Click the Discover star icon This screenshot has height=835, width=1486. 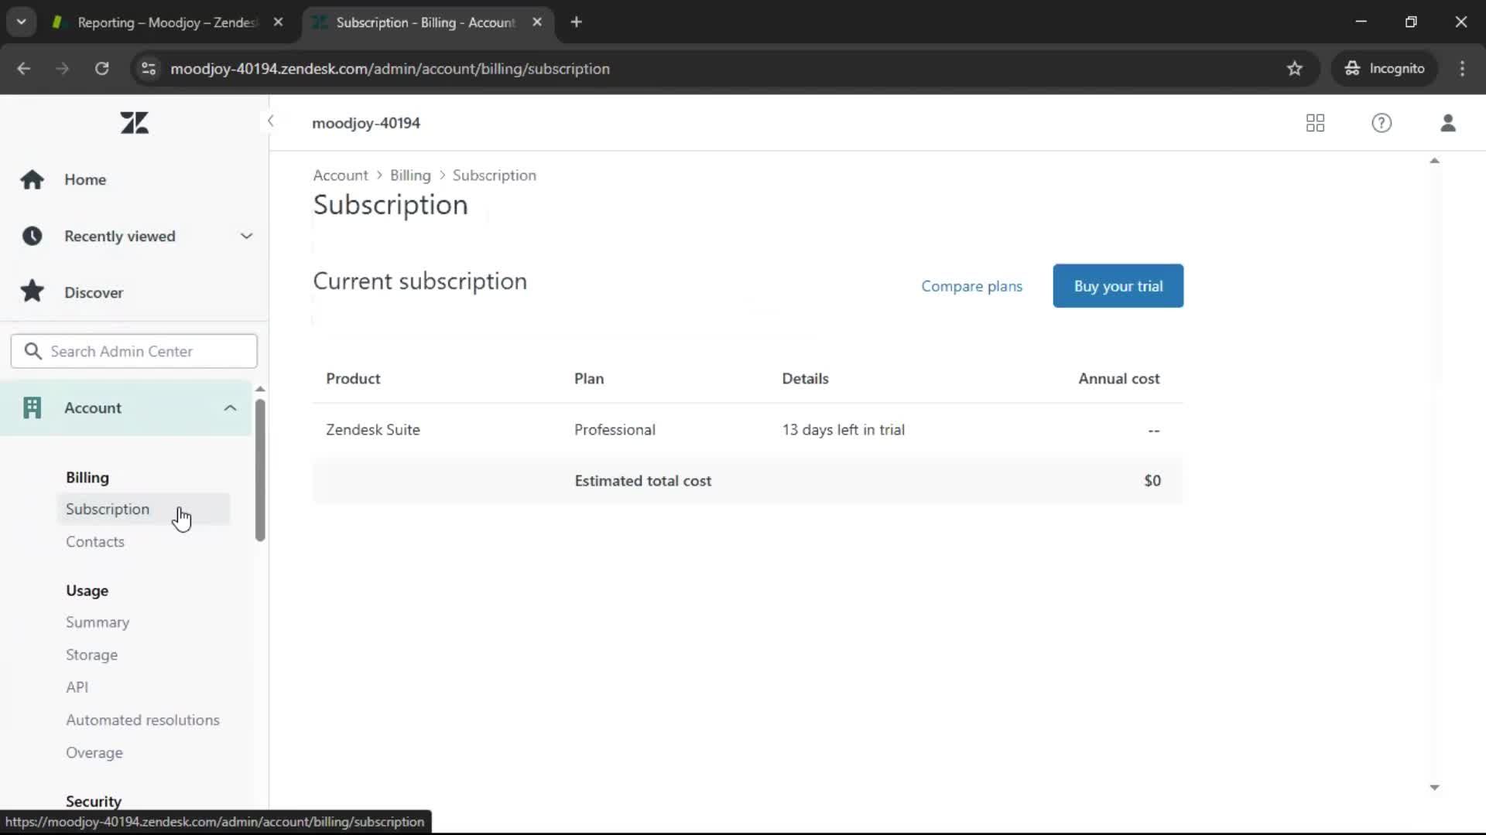[x=32, y=291]
